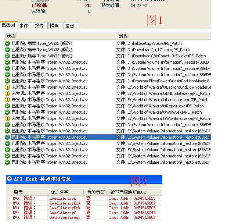Select the GetProcAddress API entry

coord(65,217)
